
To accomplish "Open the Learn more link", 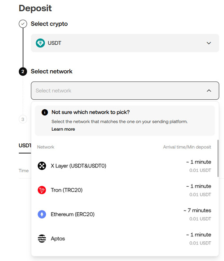I will (x=63, y=129).
